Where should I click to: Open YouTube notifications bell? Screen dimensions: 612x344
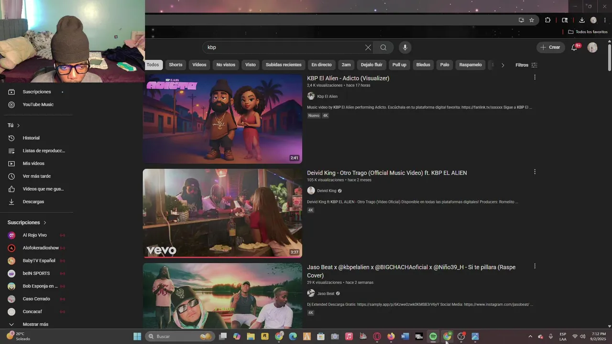[x=575, y=47]
